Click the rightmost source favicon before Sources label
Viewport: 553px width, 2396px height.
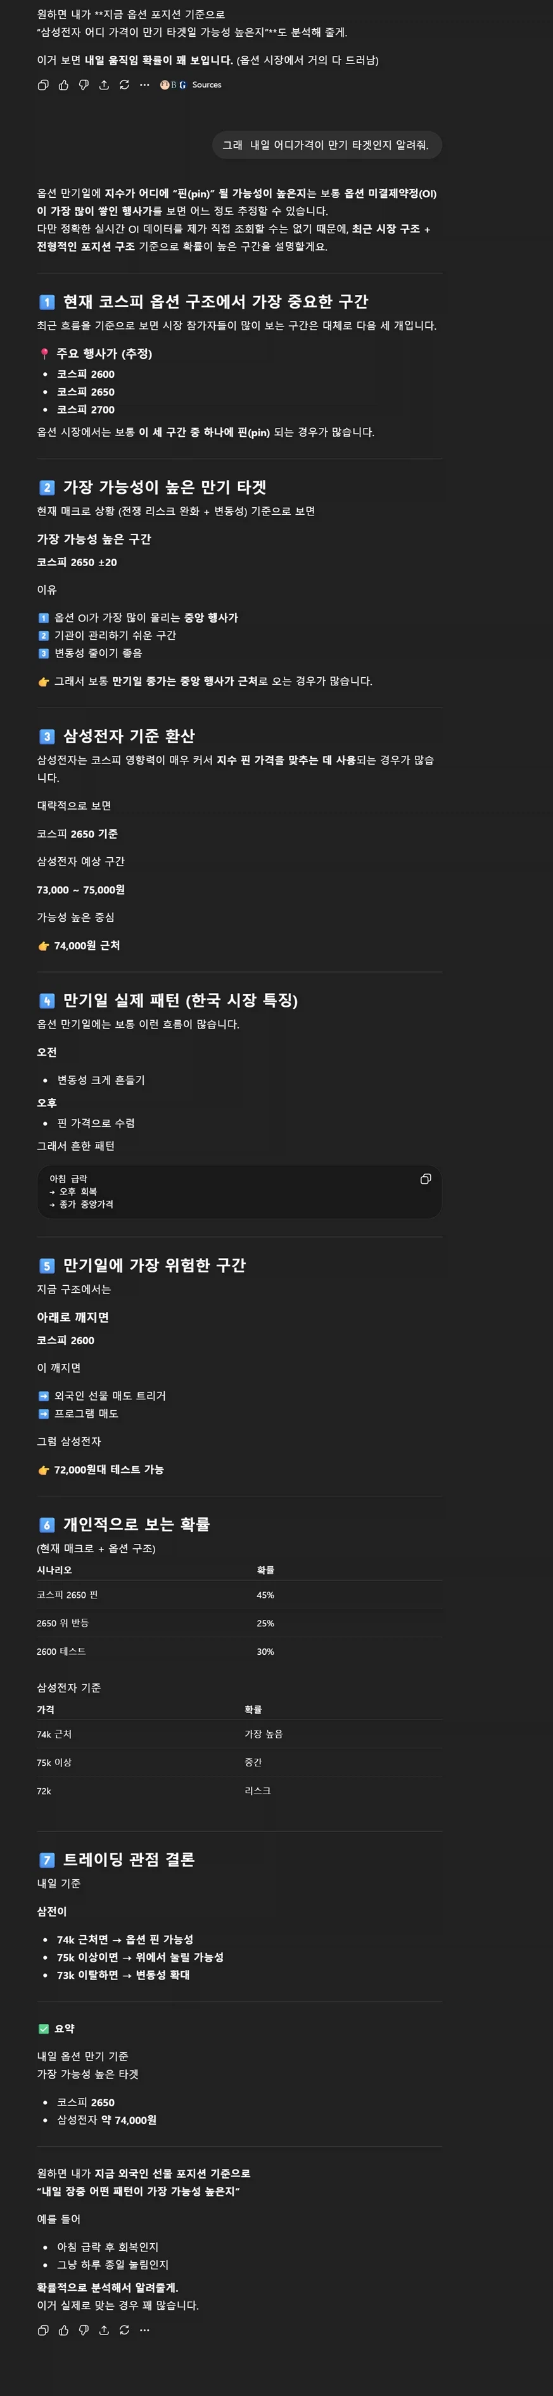coord(184,84)
